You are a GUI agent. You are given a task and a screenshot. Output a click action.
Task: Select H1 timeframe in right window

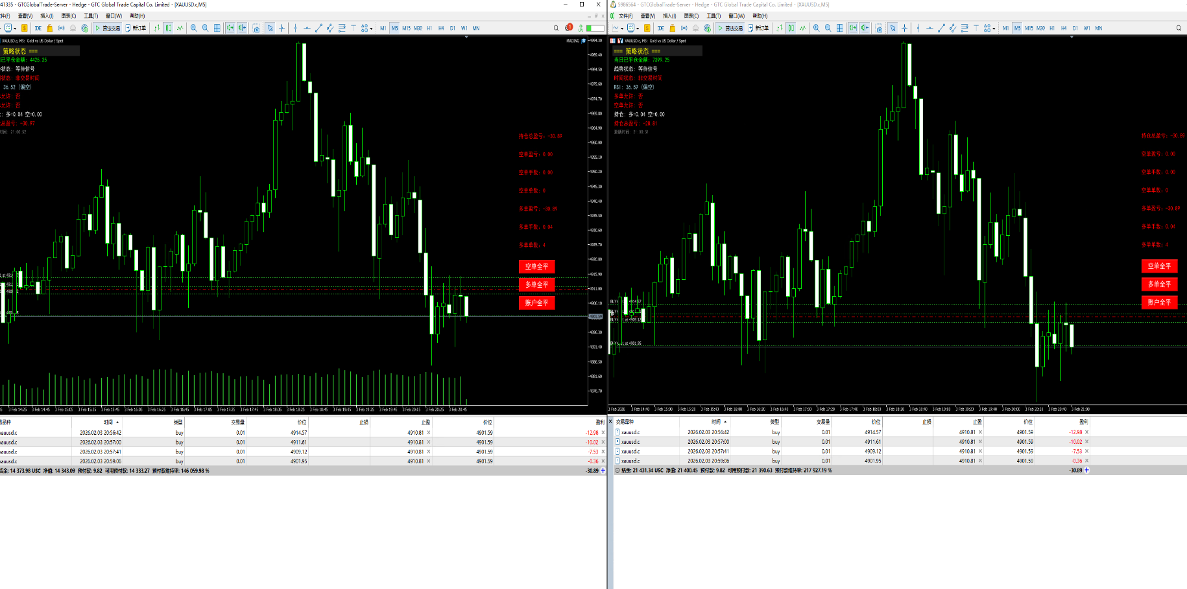click(x=1052, y=28)
